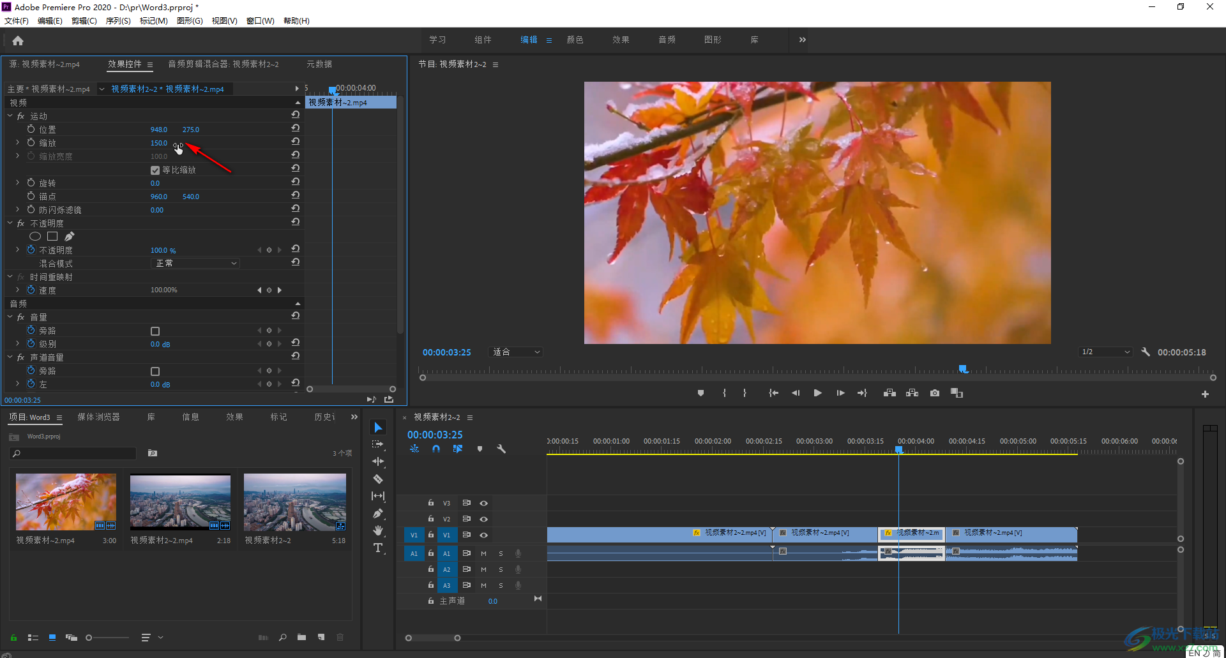The image size is (1226, 658).
Task: Mute track A1
Action: click(x=483, y=553)
